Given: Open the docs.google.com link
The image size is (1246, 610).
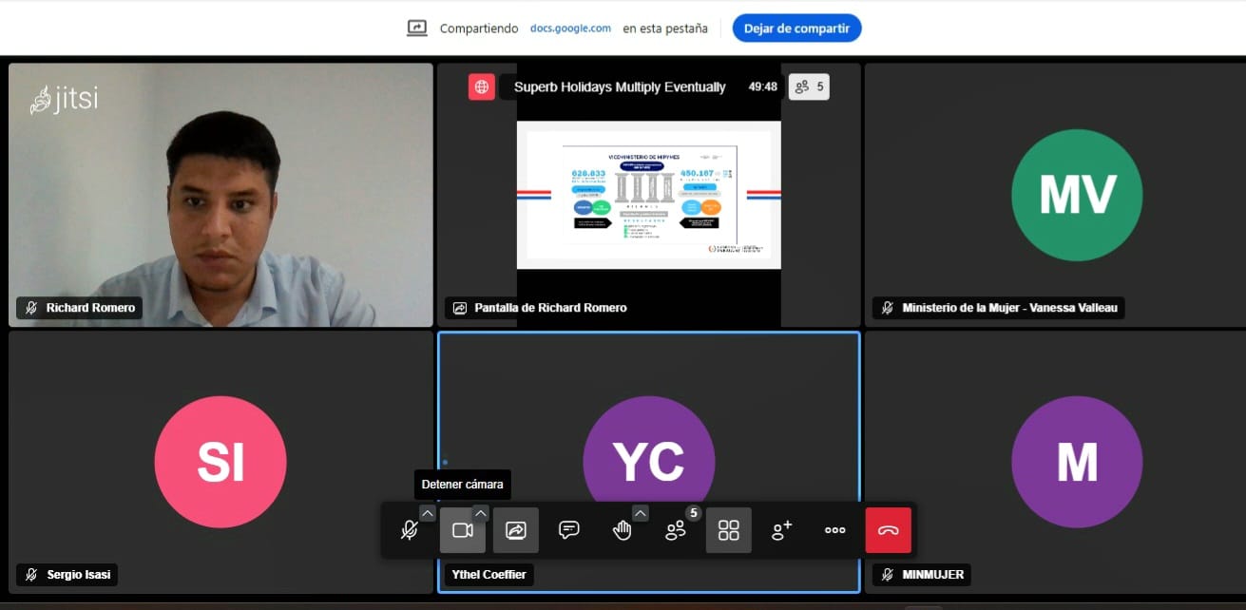Looking at the screenshot, I should coord(570,29).
